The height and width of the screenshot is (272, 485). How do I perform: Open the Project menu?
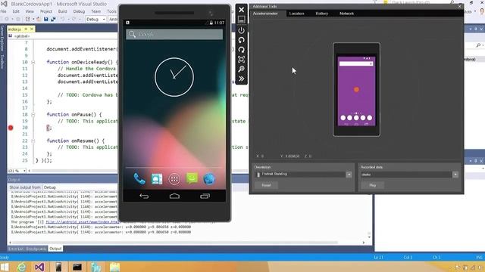pos(46,11)
